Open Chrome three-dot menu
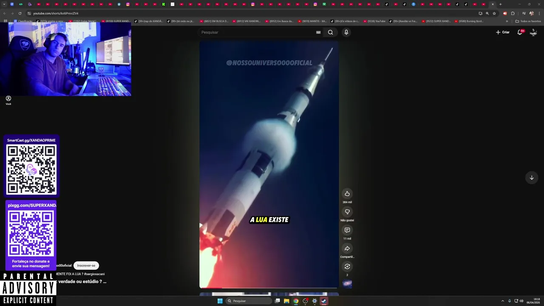 click(x=539, y=13)
